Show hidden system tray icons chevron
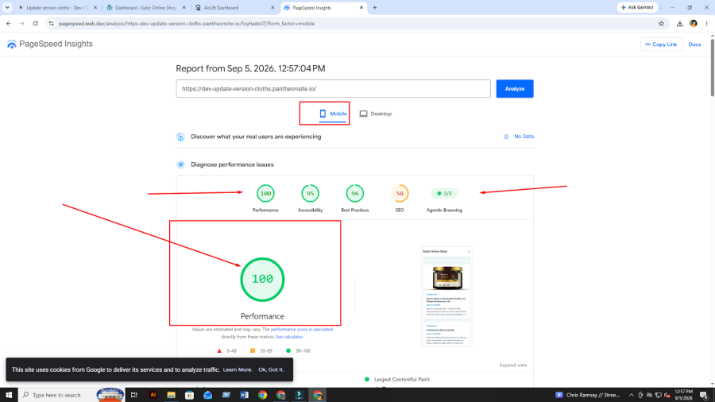This screenshot has width=715, height=402. [631, 395]
